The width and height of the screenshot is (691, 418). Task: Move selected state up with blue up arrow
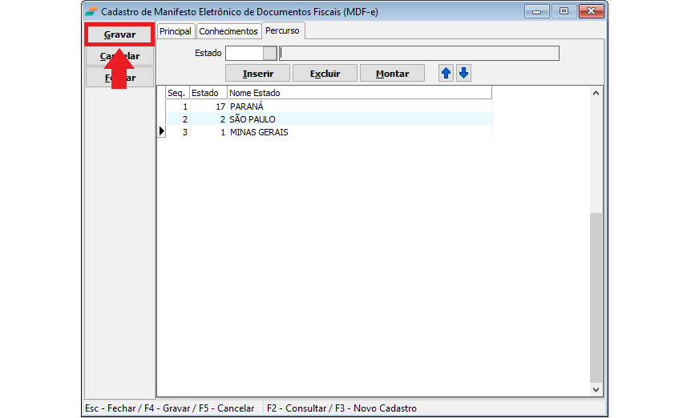(x=447, y=73)
